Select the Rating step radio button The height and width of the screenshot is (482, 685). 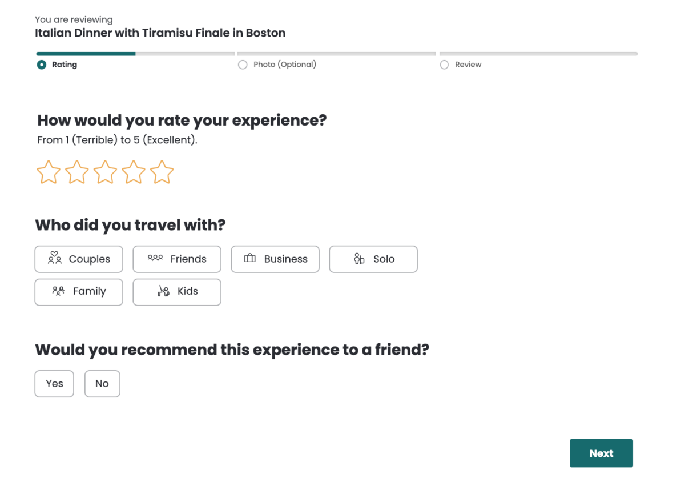[x=41, y=65]
